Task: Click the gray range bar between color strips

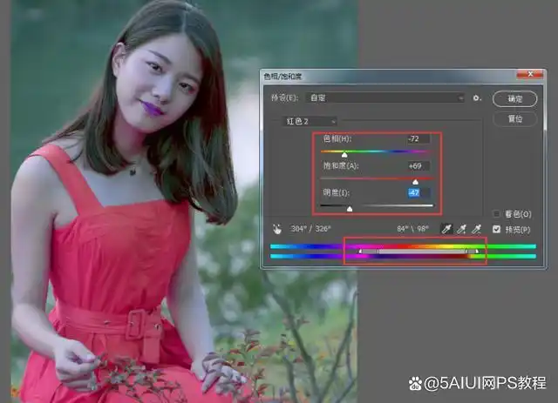Action: tap(418, 252)
